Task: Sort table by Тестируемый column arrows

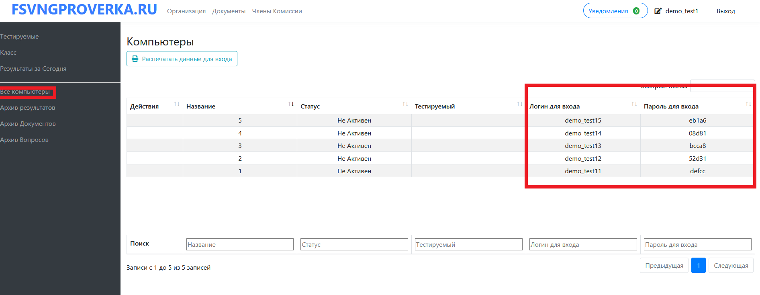Action: pyautogui.click(x=519, y=104)
